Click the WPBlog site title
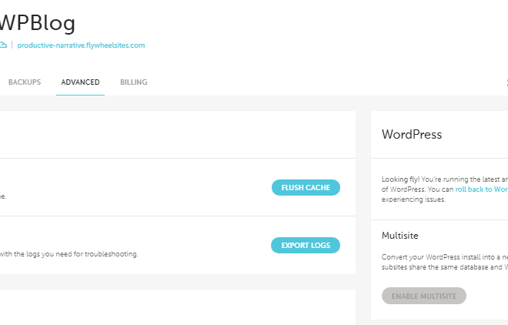This screenshot has width=508, height=325. tap(38, 22)
